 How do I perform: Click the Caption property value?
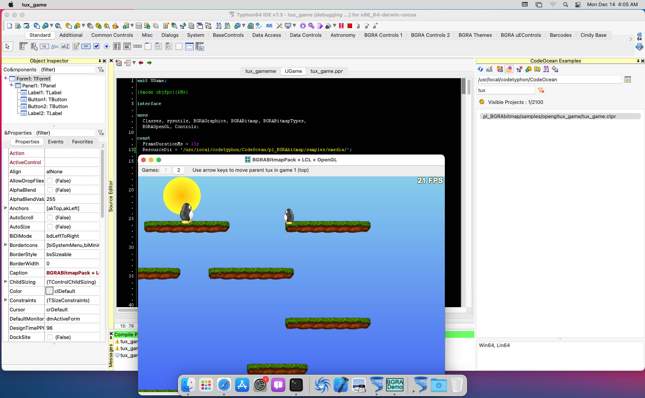pyautogui.click(x=72, y=273)
